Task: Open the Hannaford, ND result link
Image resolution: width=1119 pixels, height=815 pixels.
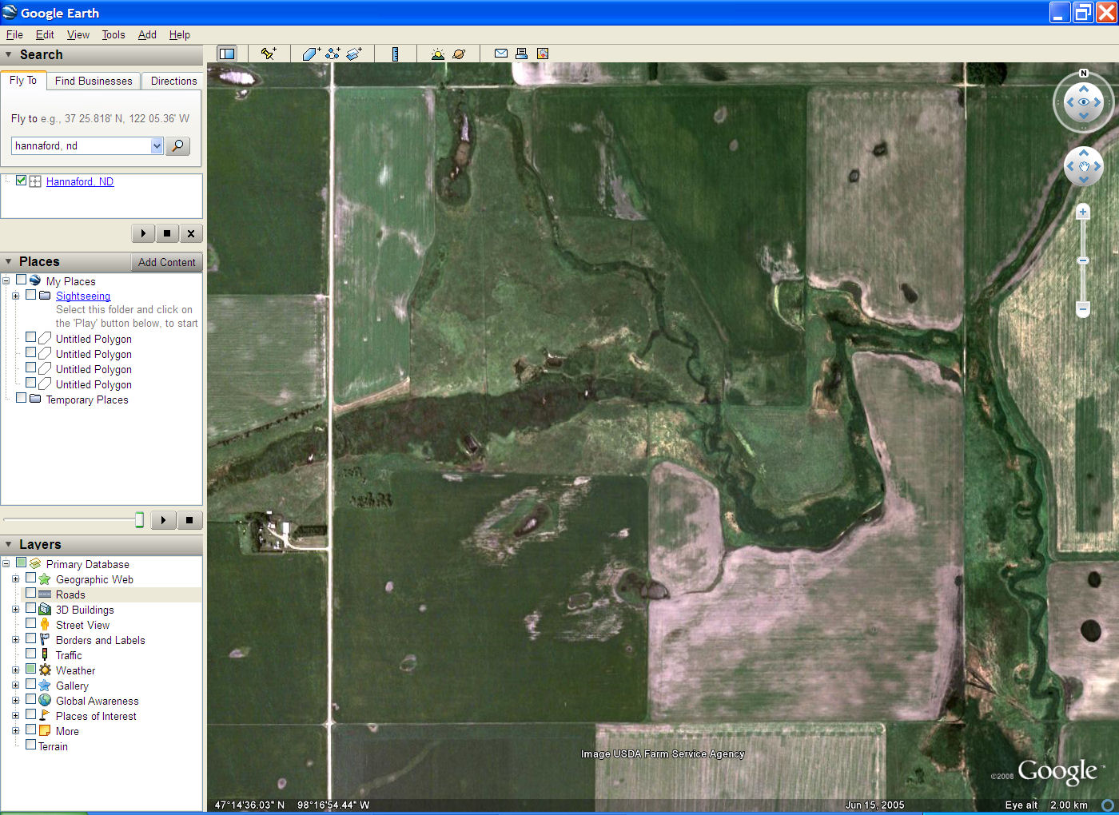Action: [80, 181]
